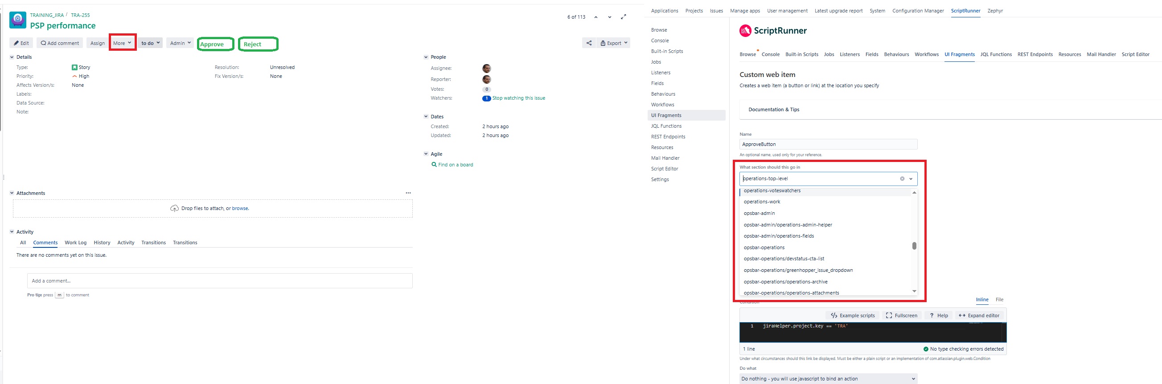Click the Reporter avatar picture
Image resolution: width=1162 pixels, height=384 pixels.
tap(486, 80)
